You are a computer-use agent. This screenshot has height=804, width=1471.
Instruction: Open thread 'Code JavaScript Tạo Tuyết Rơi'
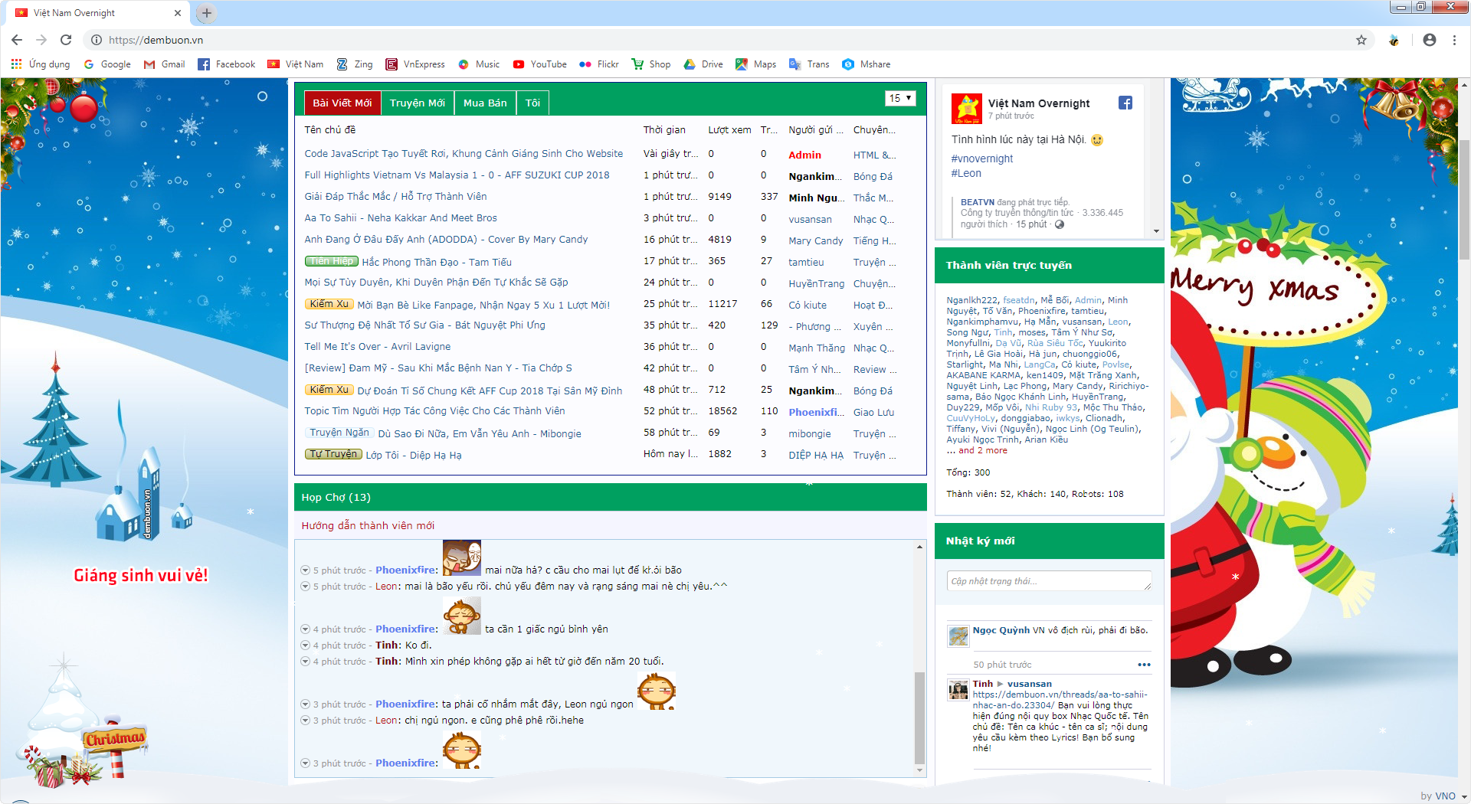coord(464,154)
